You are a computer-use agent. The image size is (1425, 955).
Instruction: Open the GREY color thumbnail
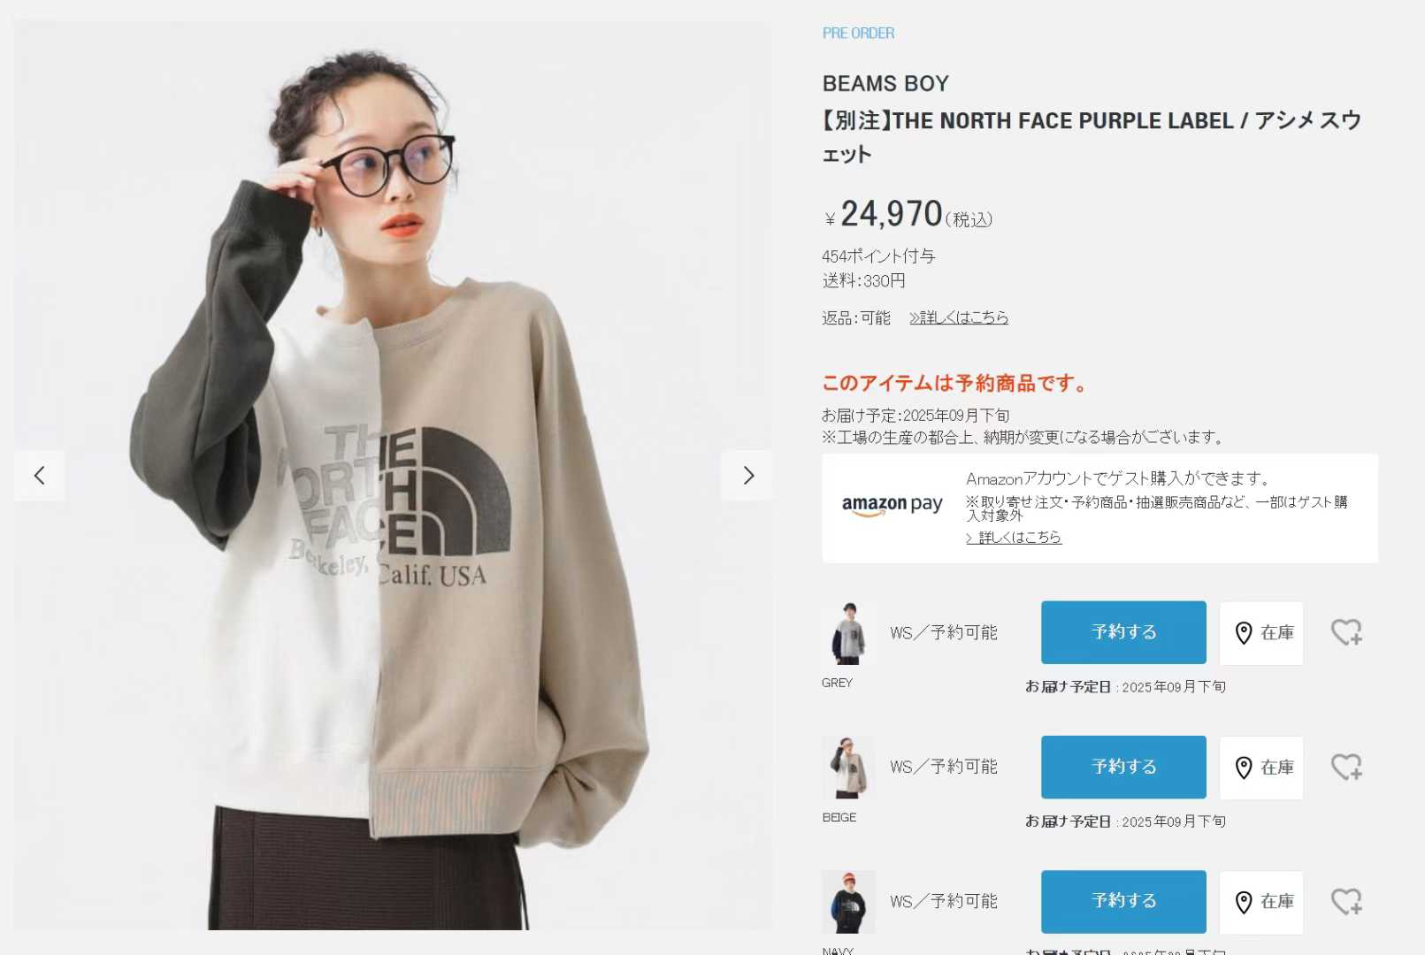[x=848, y=633]
